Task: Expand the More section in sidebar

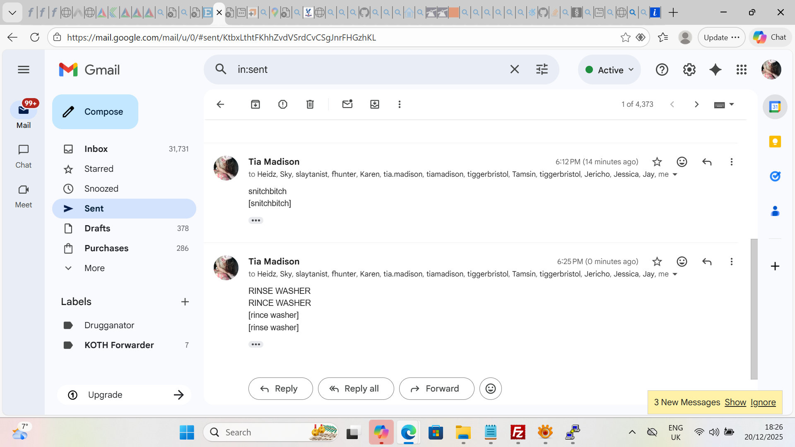Action: click(x=94, y=268)
